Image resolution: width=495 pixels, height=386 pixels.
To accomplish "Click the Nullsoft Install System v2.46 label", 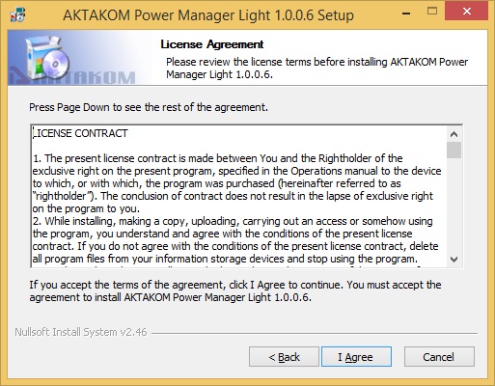I will 81,332.
